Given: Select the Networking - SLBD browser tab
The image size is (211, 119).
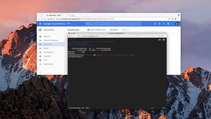Looking at the screenshot, I should point(58,16).
